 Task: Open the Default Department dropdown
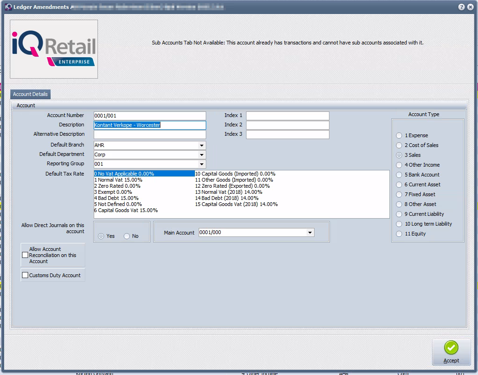(x=202, y=155)
